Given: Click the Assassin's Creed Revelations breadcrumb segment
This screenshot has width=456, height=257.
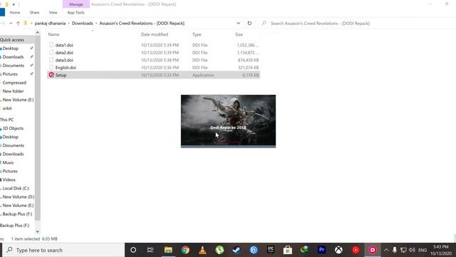Looking at the screenshot, I should click(x=142, y=24).
